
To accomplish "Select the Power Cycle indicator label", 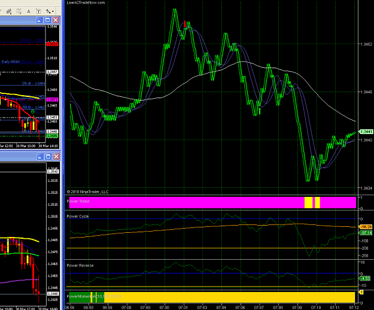I will click(78, 216).
